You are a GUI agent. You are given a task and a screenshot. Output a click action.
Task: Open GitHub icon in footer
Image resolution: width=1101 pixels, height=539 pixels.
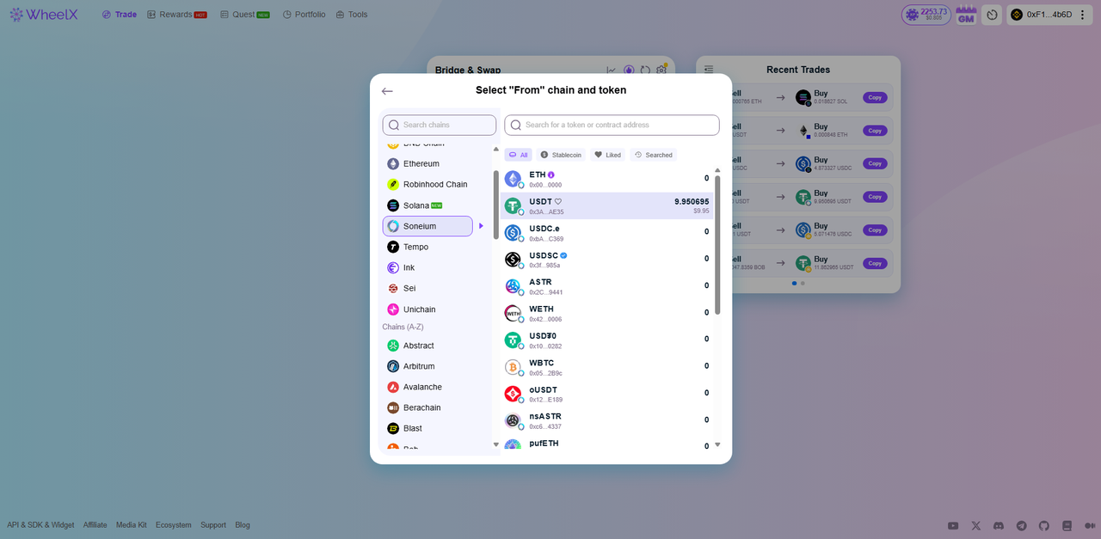coord(1044,525)
